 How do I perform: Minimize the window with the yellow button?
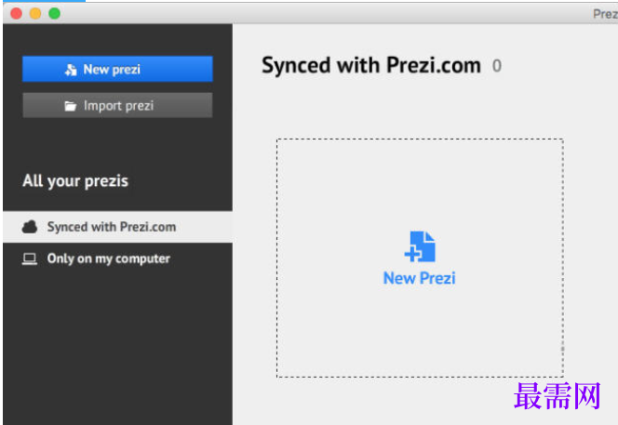pos(35,13)
